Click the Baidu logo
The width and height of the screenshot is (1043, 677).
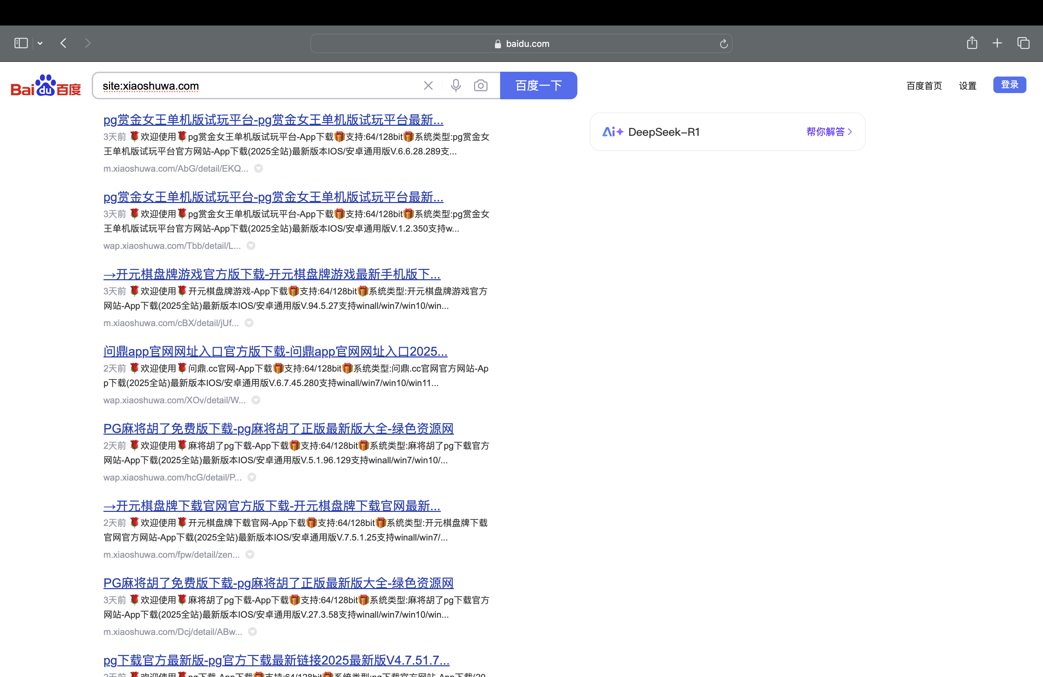pyautogui.click(x=46, y=85)
